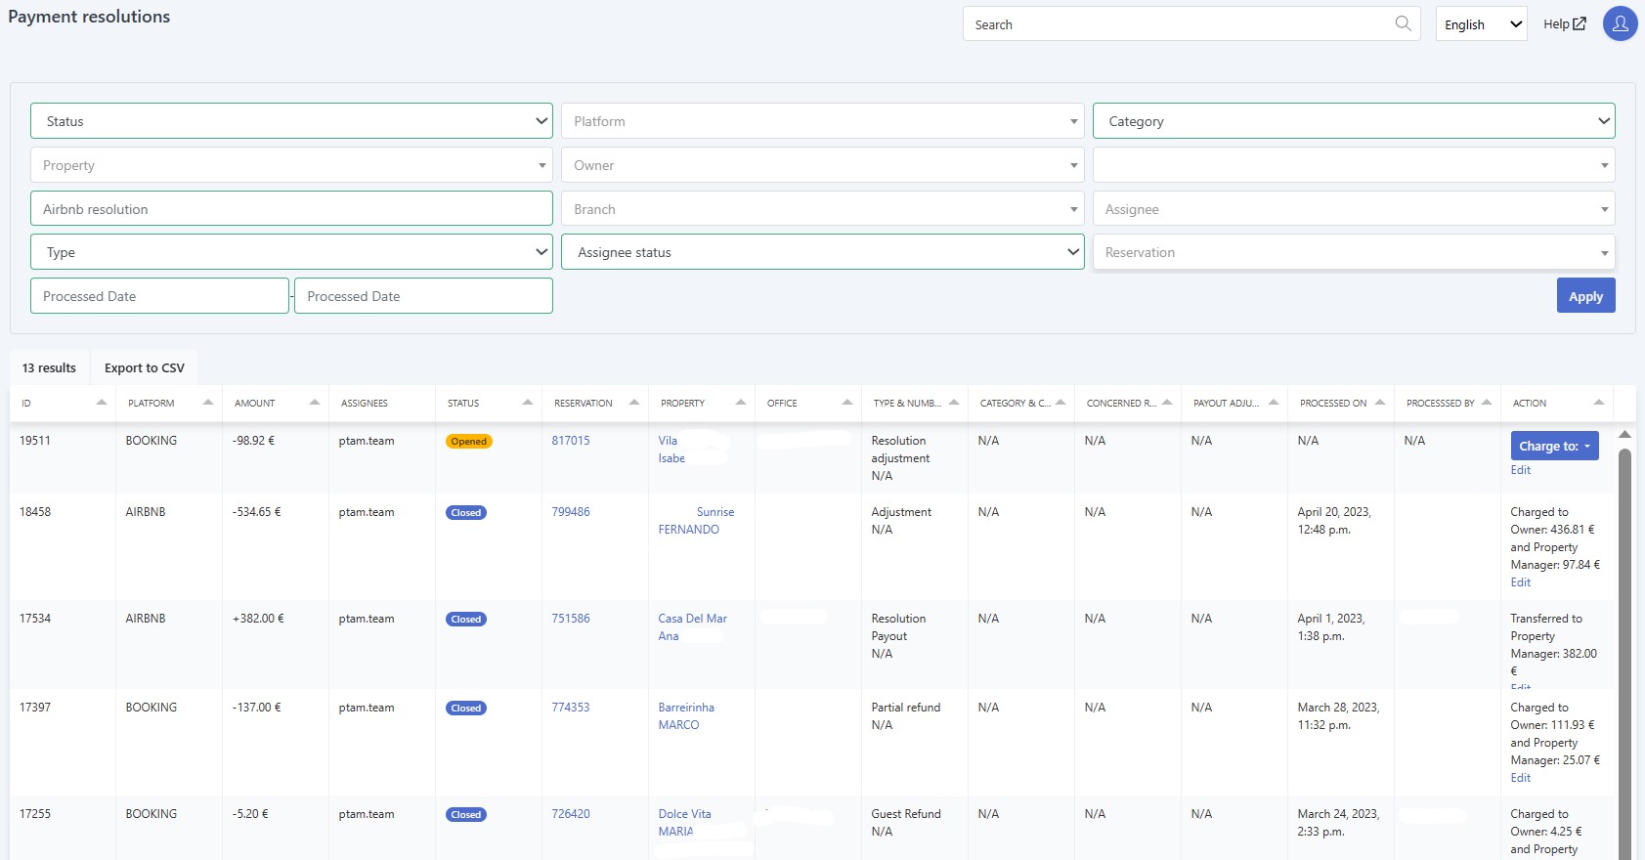Sort table by ID column arrow
Screen dimensions: 1645x860
click(x=102, y=403)
